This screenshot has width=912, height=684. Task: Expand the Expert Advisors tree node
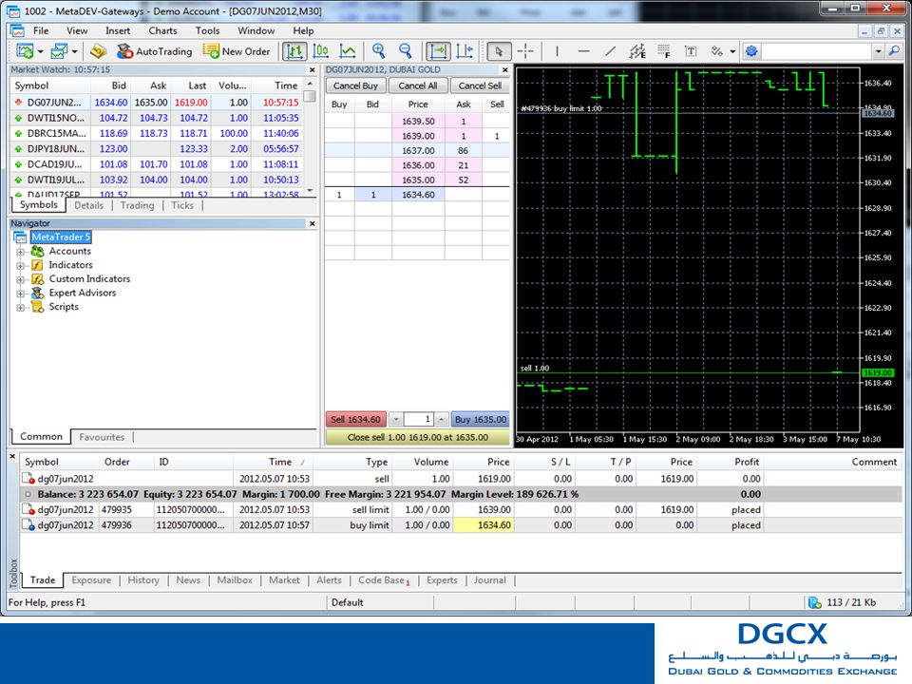pos(20,294)
